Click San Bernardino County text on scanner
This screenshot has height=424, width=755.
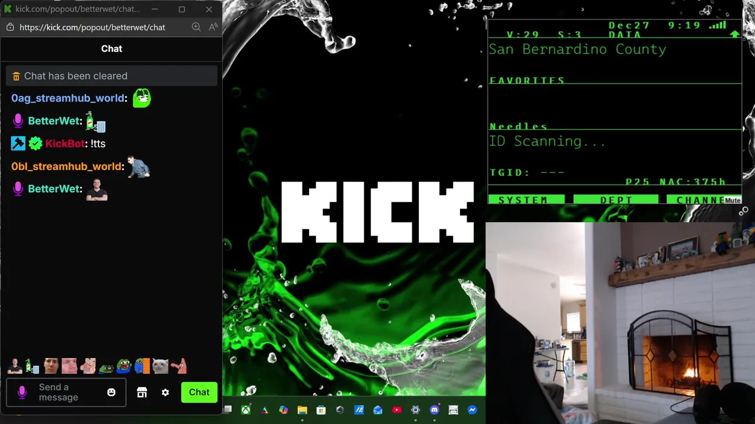tap(577, 49)
